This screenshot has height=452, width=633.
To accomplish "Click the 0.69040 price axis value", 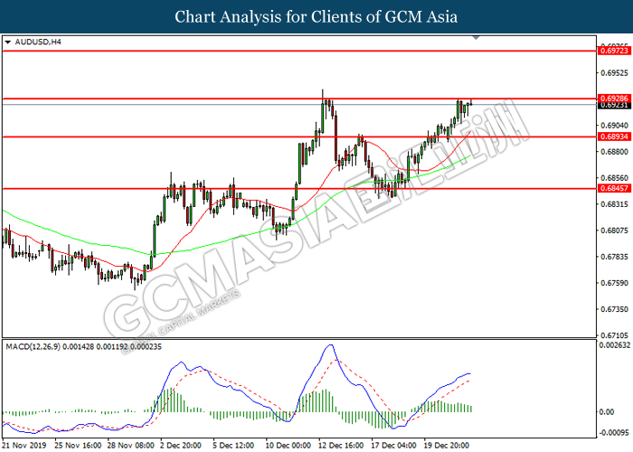I will click(614, 126).
